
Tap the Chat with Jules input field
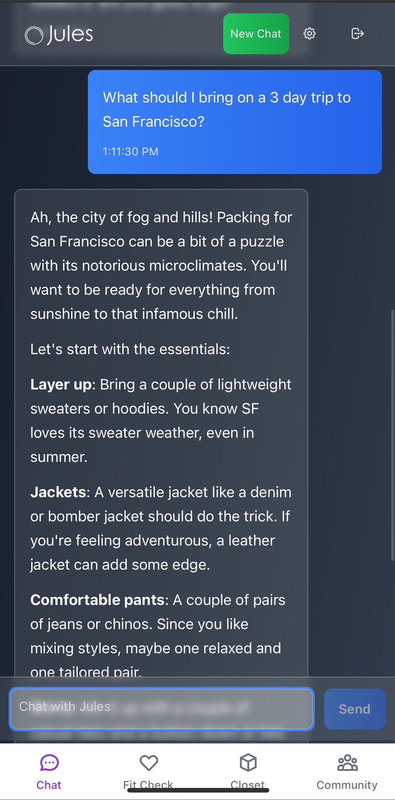(x=162, y=709)
